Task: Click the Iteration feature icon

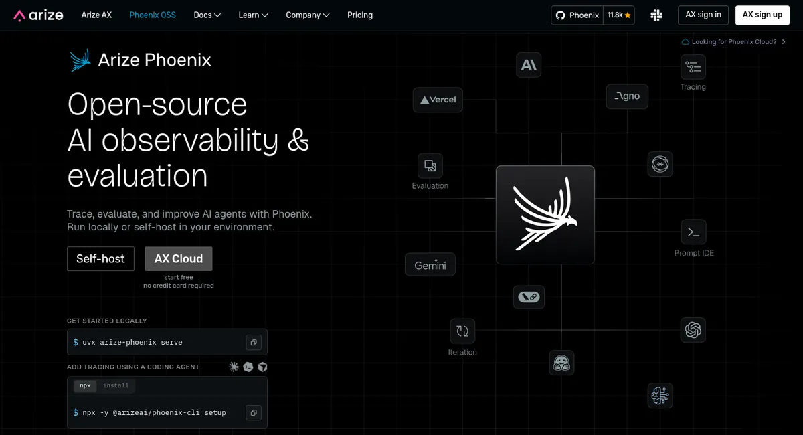Action: tap(462, 331)
